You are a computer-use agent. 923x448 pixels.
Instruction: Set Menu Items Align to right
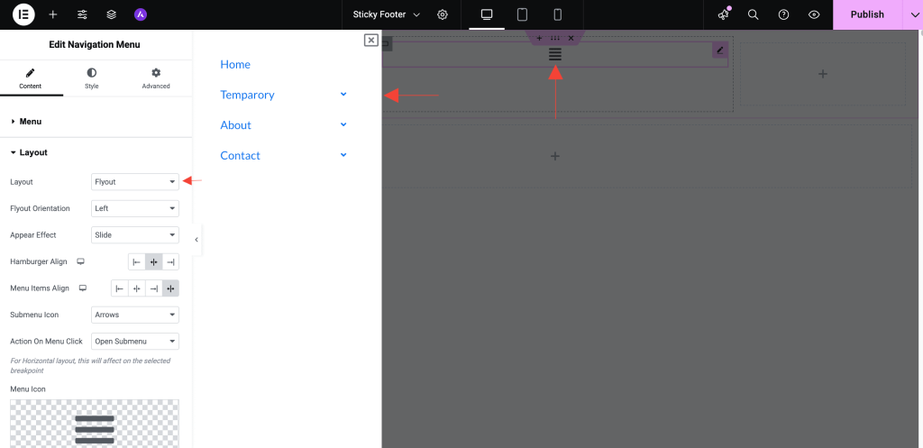[153, 288]
